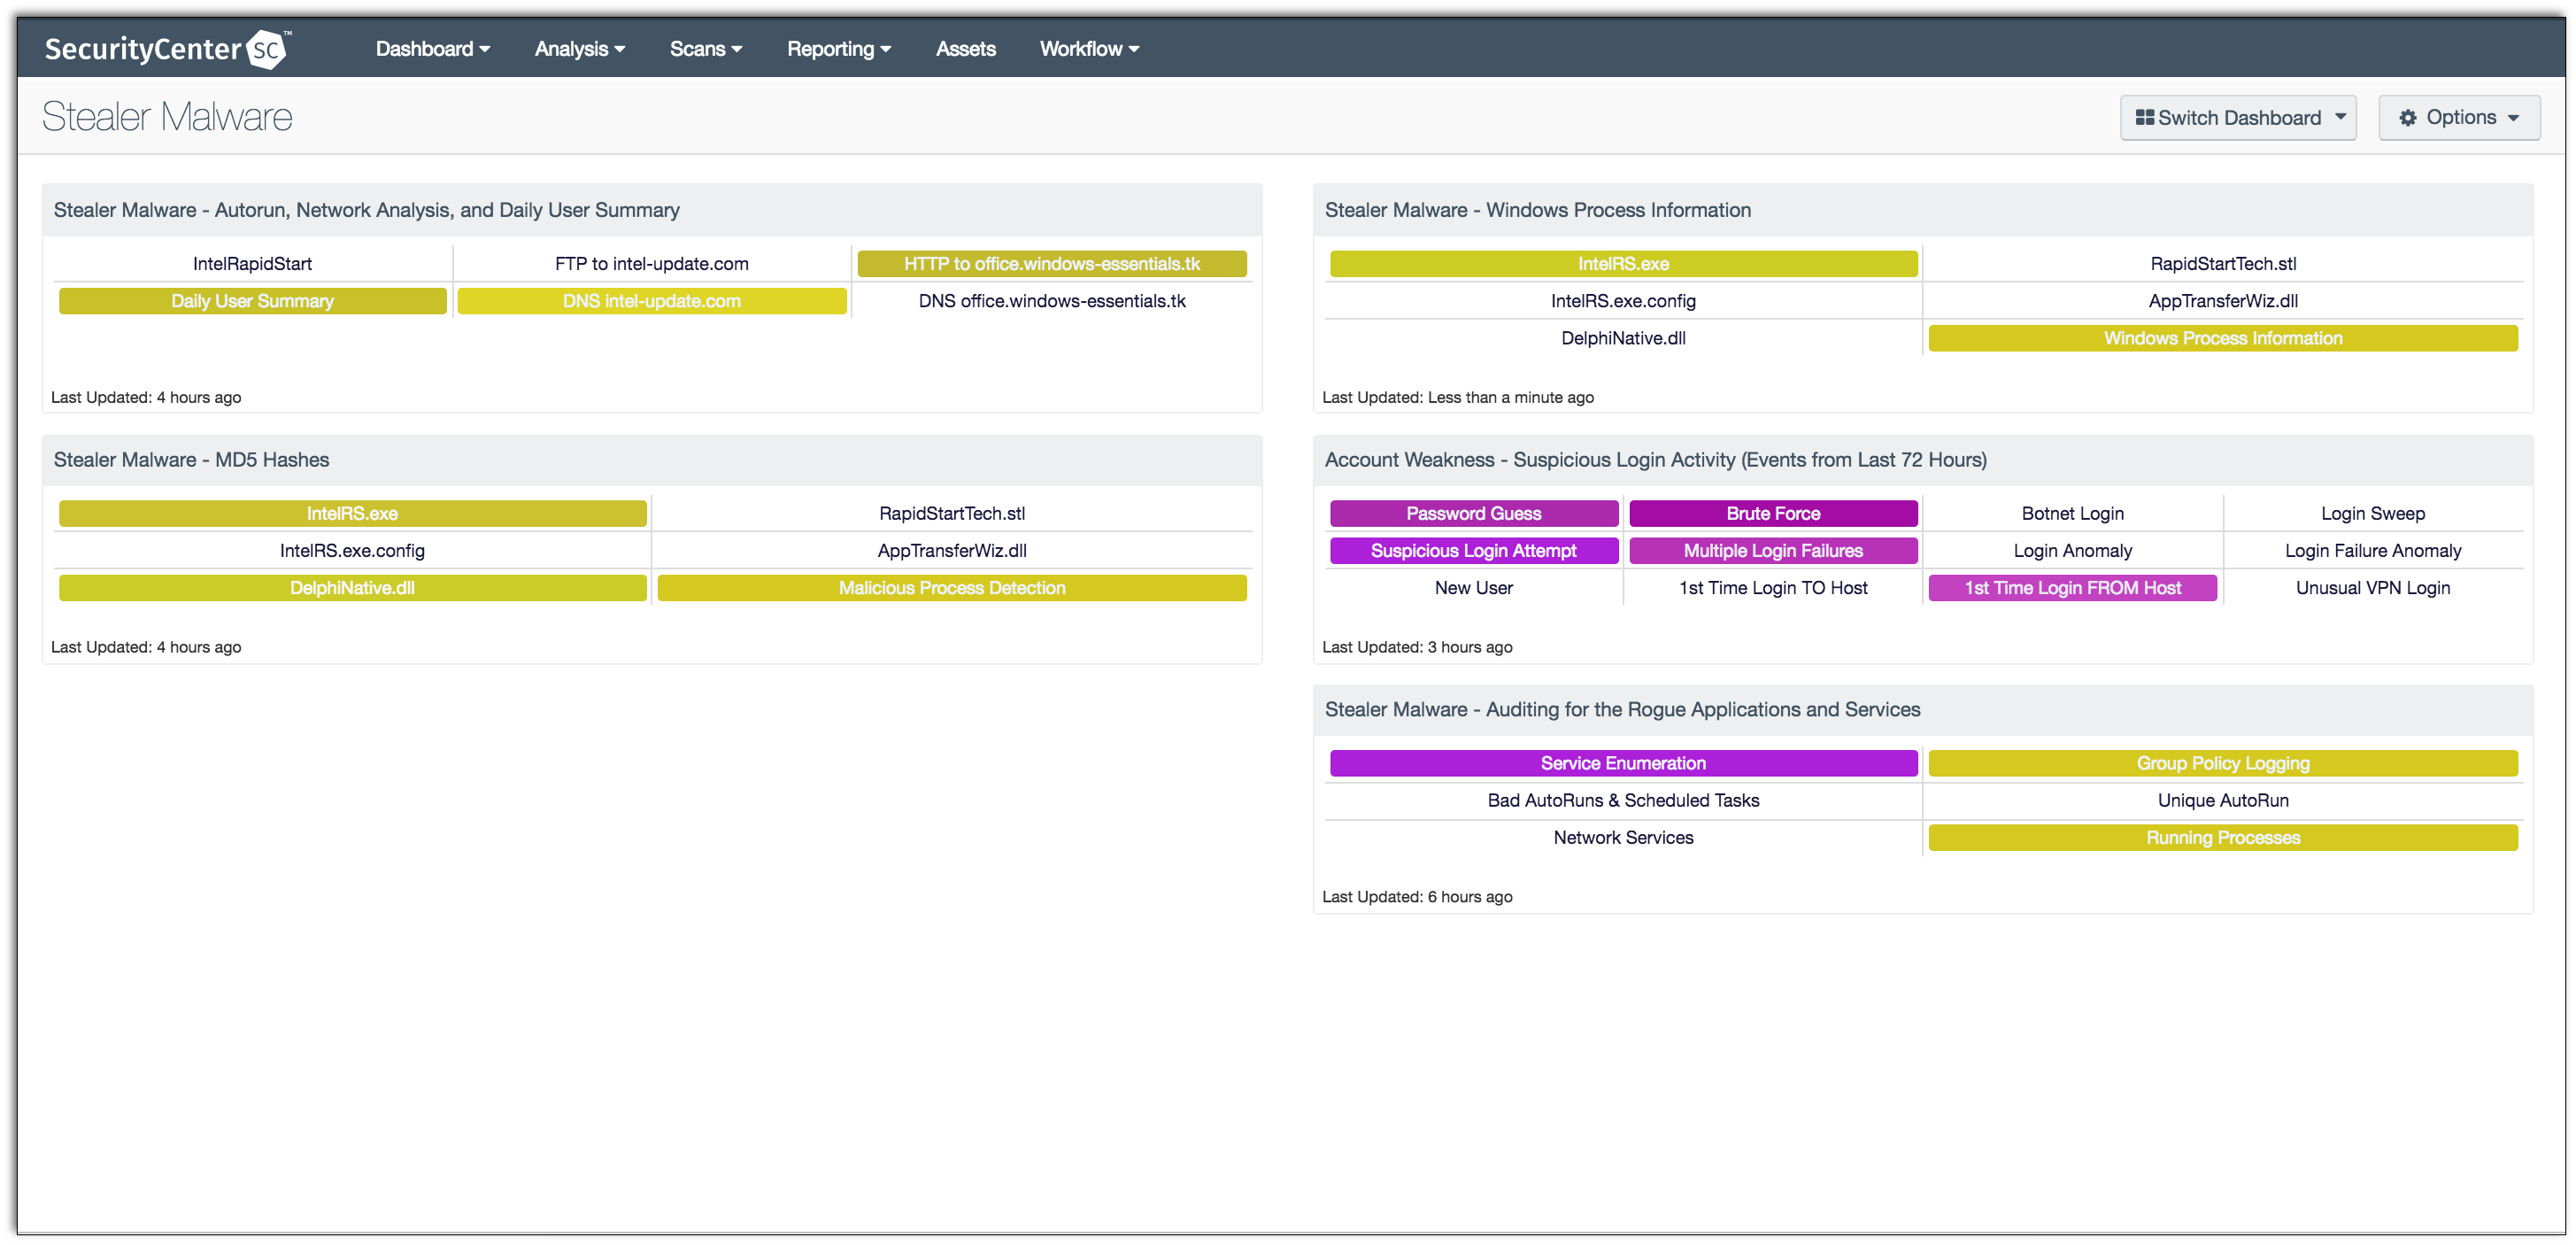
Task: Click the Malicious Process Detection indicator
Action: (x=952, y=588)
